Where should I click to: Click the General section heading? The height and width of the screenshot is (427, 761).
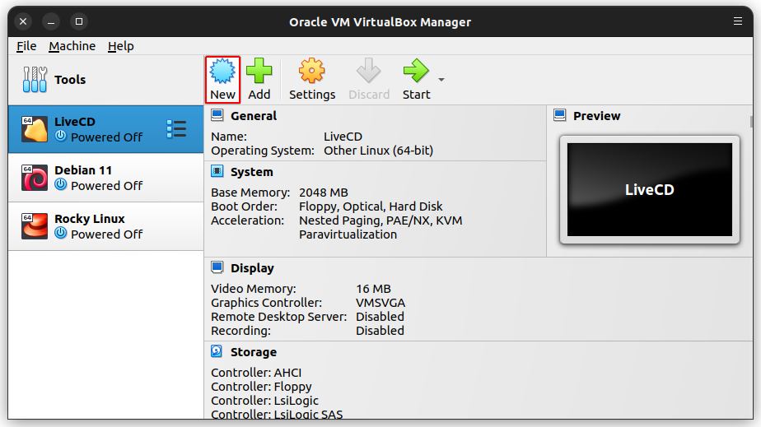click(x=254, y=116)
